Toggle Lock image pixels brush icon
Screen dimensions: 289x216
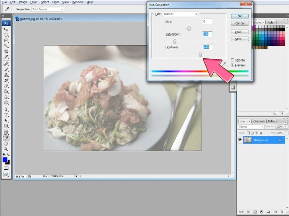click(253, 133)
